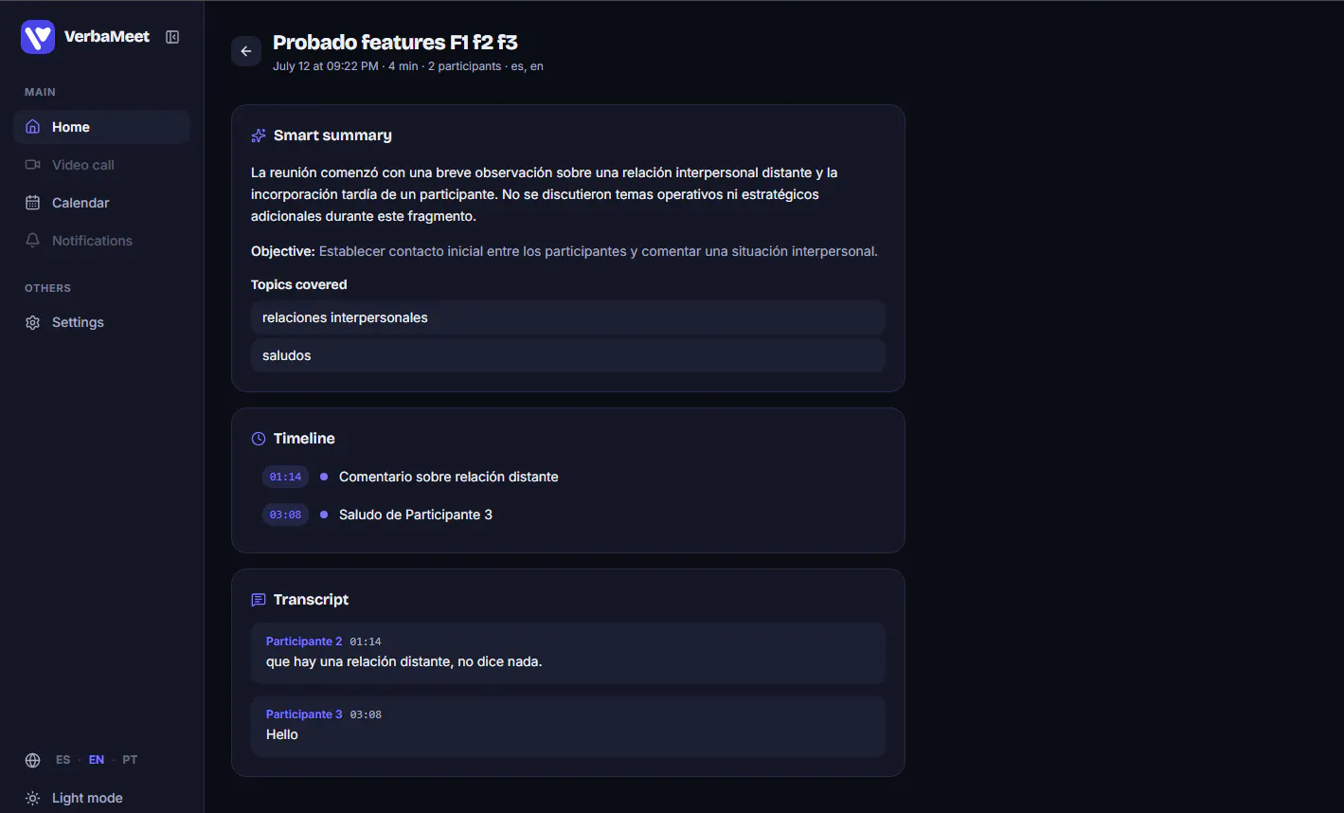Click the Timeline heading
This screenshot has height=813, width=1344.
pyautogui.click(x=304, y=439)
